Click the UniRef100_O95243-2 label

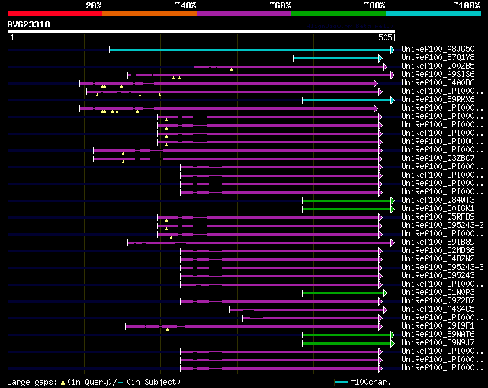[x=442, y=225]
